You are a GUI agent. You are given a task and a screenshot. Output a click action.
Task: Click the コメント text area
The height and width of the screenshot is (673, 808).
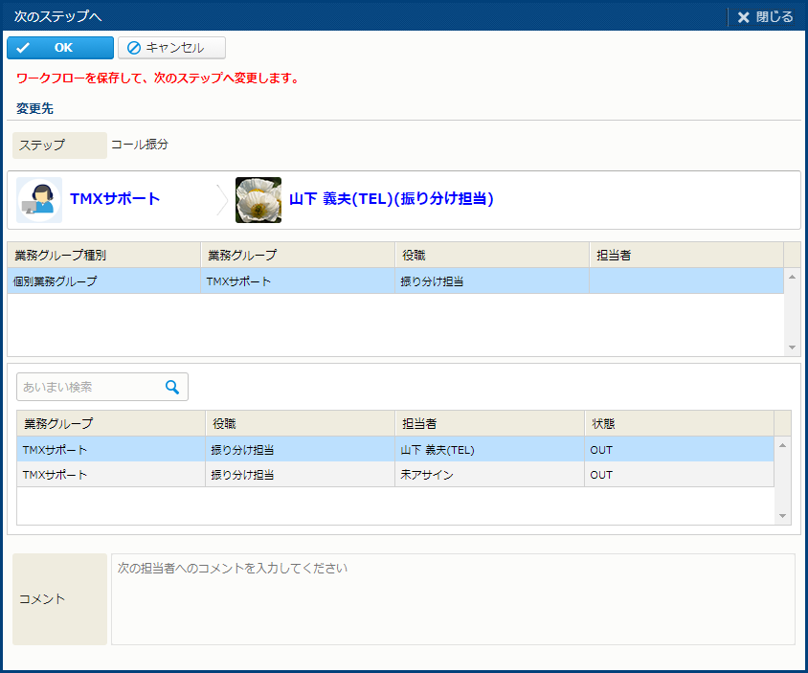click(x=452, y=598)
